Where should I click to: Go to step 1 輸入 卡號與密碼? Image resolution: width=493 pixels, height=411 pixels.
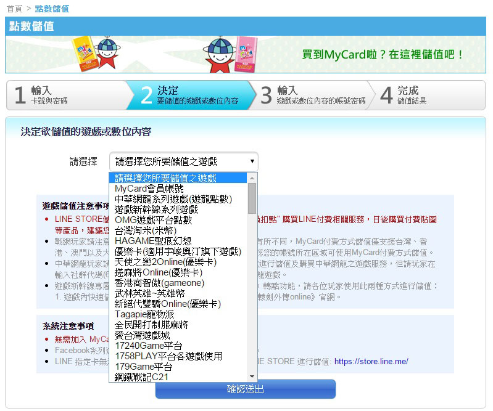[x=68, y=95]
